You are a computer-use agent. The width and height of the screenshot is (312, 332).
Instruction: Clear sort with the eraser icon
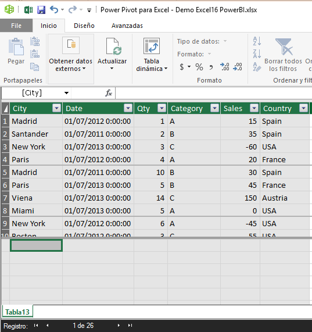point(257,67)
